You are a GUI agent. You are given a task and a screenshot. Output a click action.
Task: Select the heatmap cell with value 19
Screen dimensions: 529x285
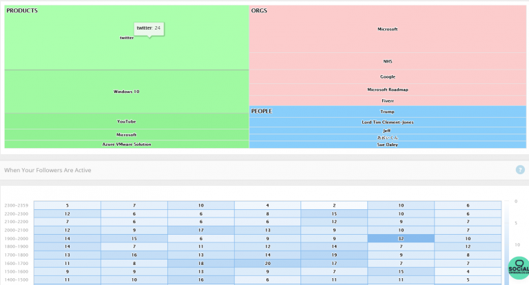pos(334,255)
